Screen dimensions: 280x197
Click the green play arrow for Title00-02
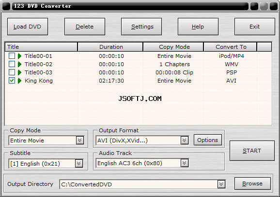pyautogui.click(x=20, y=64)
